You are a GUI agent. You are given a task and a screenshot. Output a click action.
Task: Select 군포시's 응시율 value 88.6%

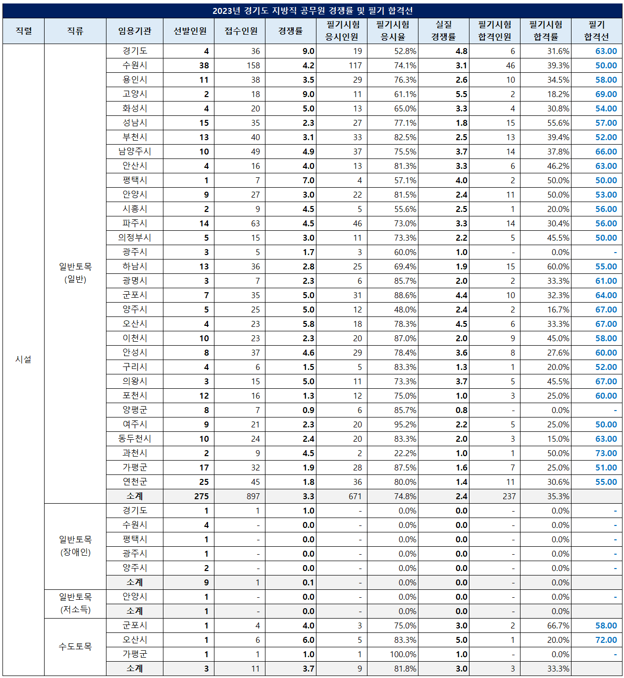tap(405, 295)
